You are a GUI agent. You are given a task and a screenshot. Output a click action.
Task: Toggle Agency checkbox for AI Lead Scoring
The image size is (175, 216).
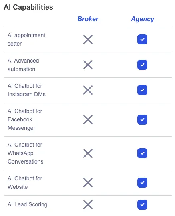pos(142,204)
